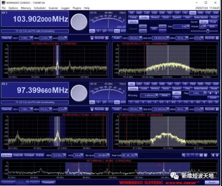Image resolution: width=222 pixels, height=186 pixels.
Task: Click the RX 2 tuning knob
Action: [79, 93]
